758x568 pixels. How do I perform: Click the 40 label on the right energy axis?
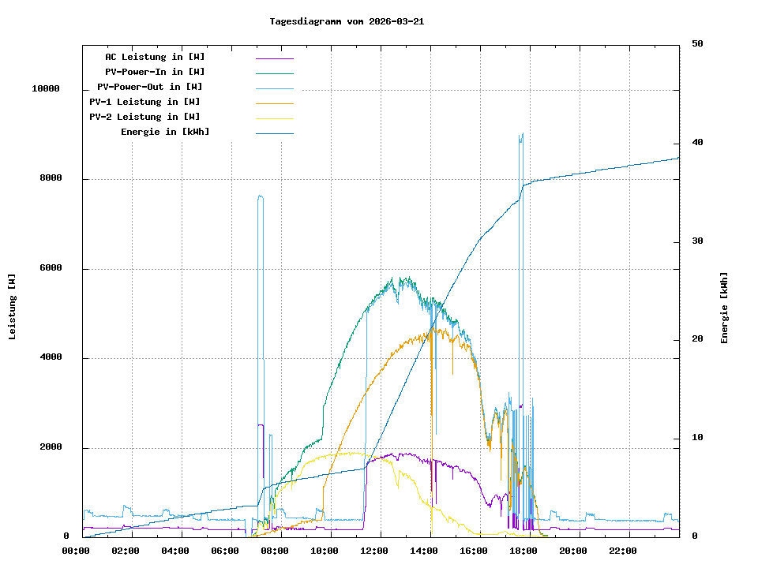(697, 143)
